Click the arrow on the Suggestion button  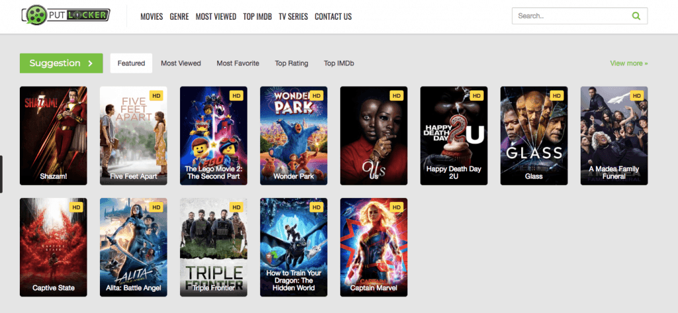[91, 63]
